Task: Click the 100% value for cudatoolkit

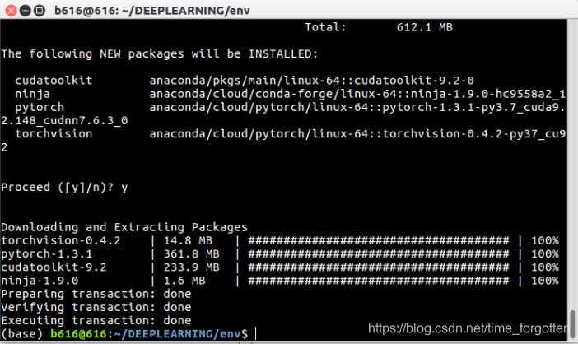Action: coord(545,267)
